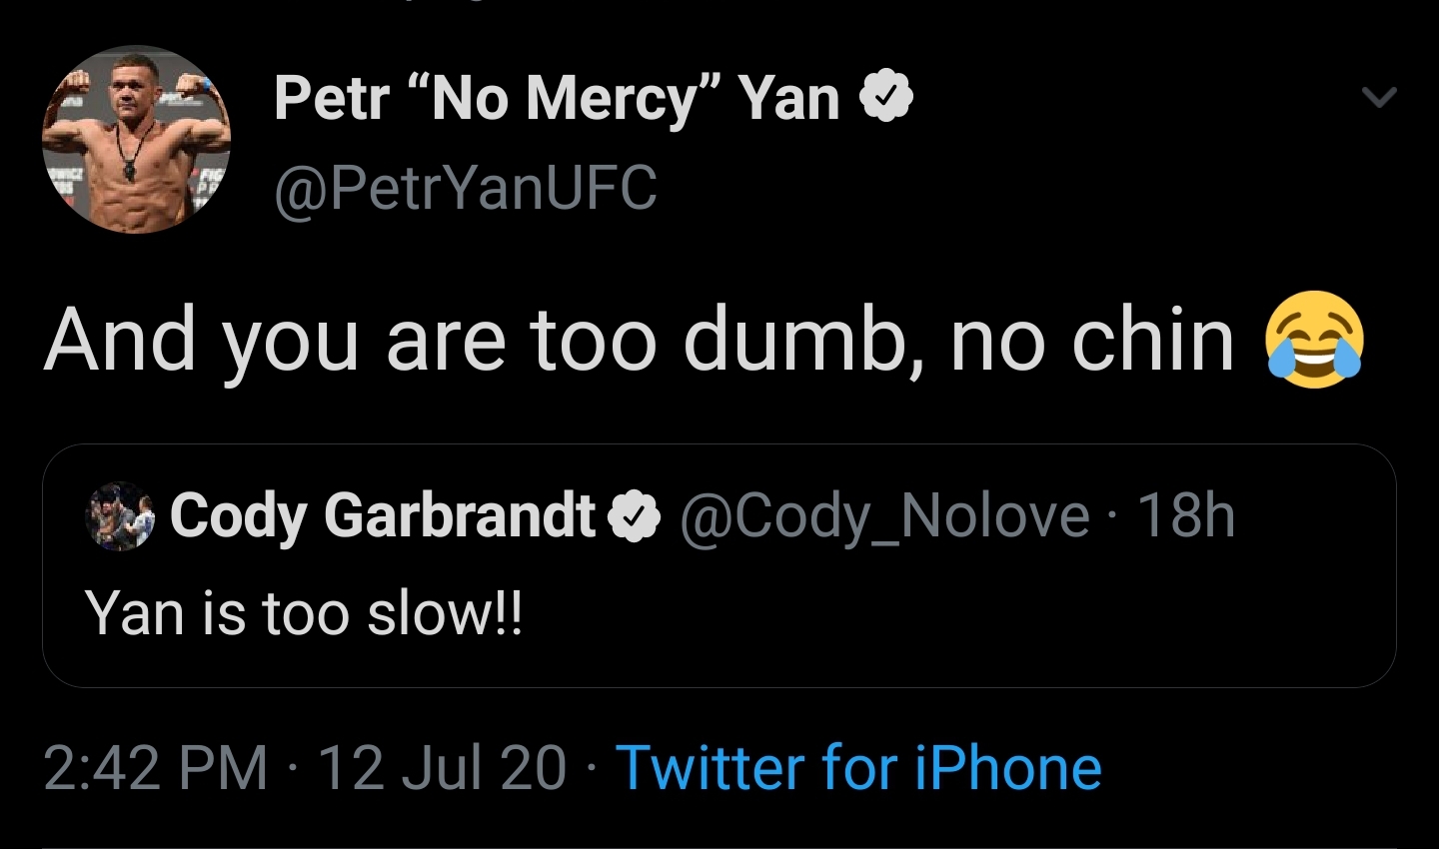Click the 18h timestamp on quoted tweet
The width and height of the screenshot is (1439, 849).
[x=1186, y=515]
